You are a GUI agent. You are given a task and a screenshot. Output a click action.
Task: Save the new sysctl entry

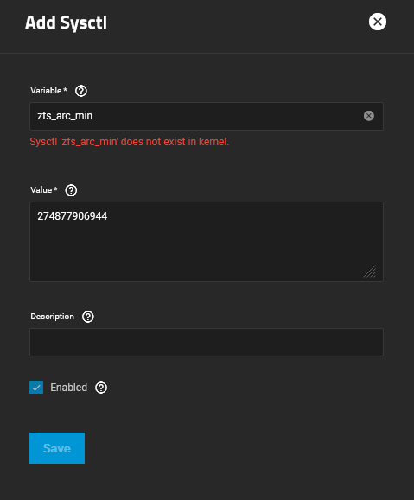(57, 448)
